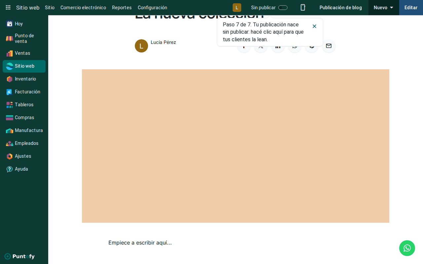The height and width of the screenshot is (264, 423).
Task: Open the apps grid menu
Action: (x=8, y=8)
